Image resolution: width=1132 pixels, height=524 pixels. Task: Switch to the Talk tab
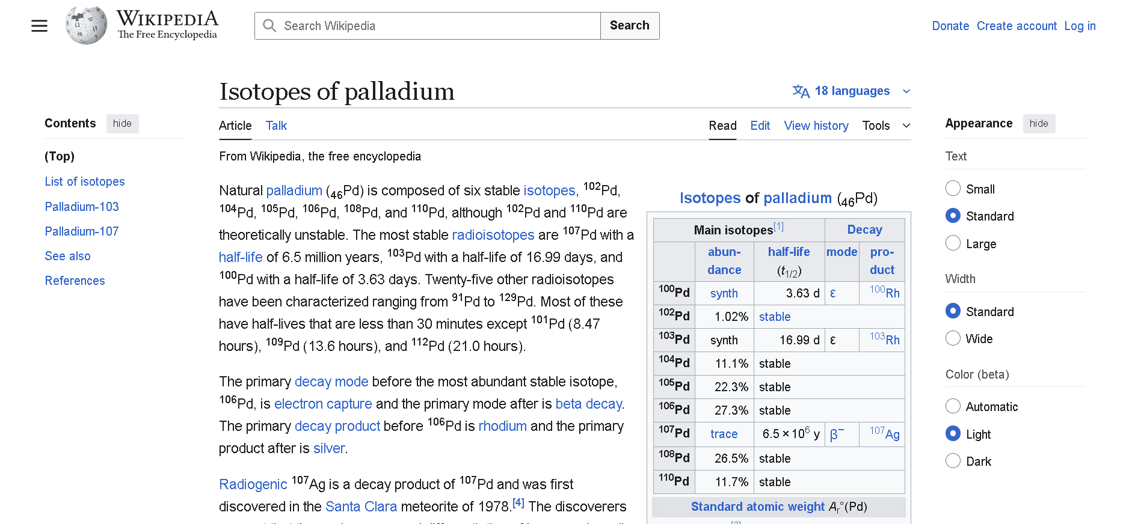[276, 126]
